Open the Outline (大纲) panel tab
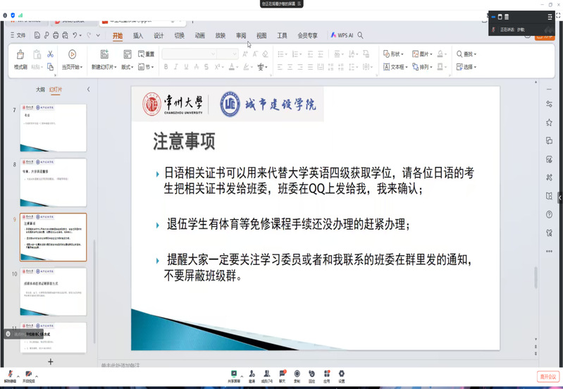Image resolution: width=563 pixels, height=389 pixels. pos(40,89)
